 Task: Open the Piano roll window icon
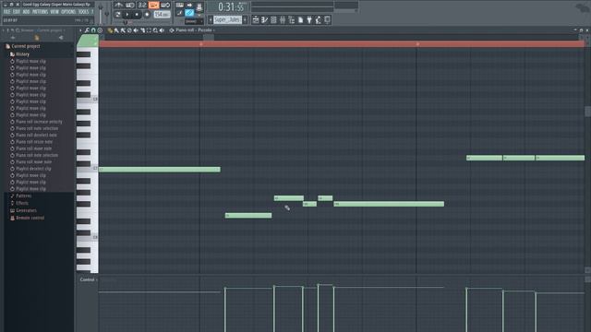pos(264,19)
